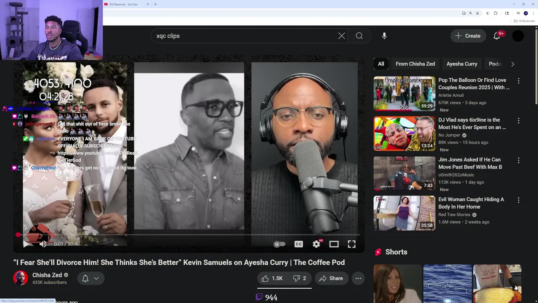Open Evil Woman Caught video thumbnail
Viewport: 538px width, 303px height.
pos(404,213)
